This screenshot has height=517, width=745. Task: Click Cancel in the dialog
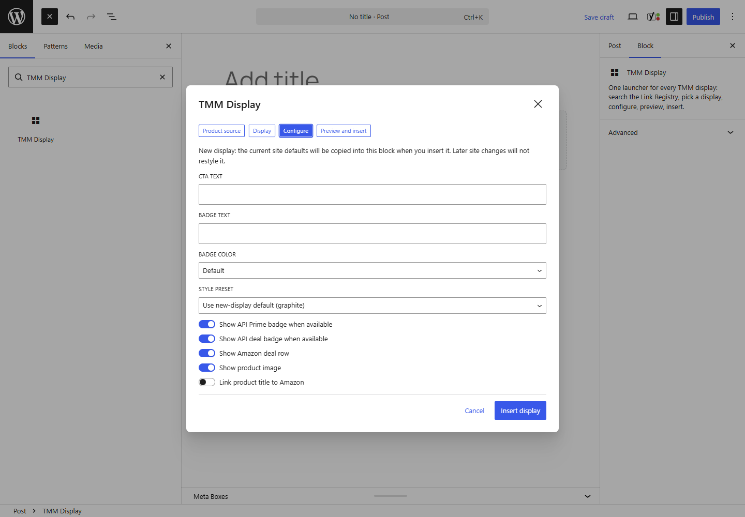(x=474, y=410)
